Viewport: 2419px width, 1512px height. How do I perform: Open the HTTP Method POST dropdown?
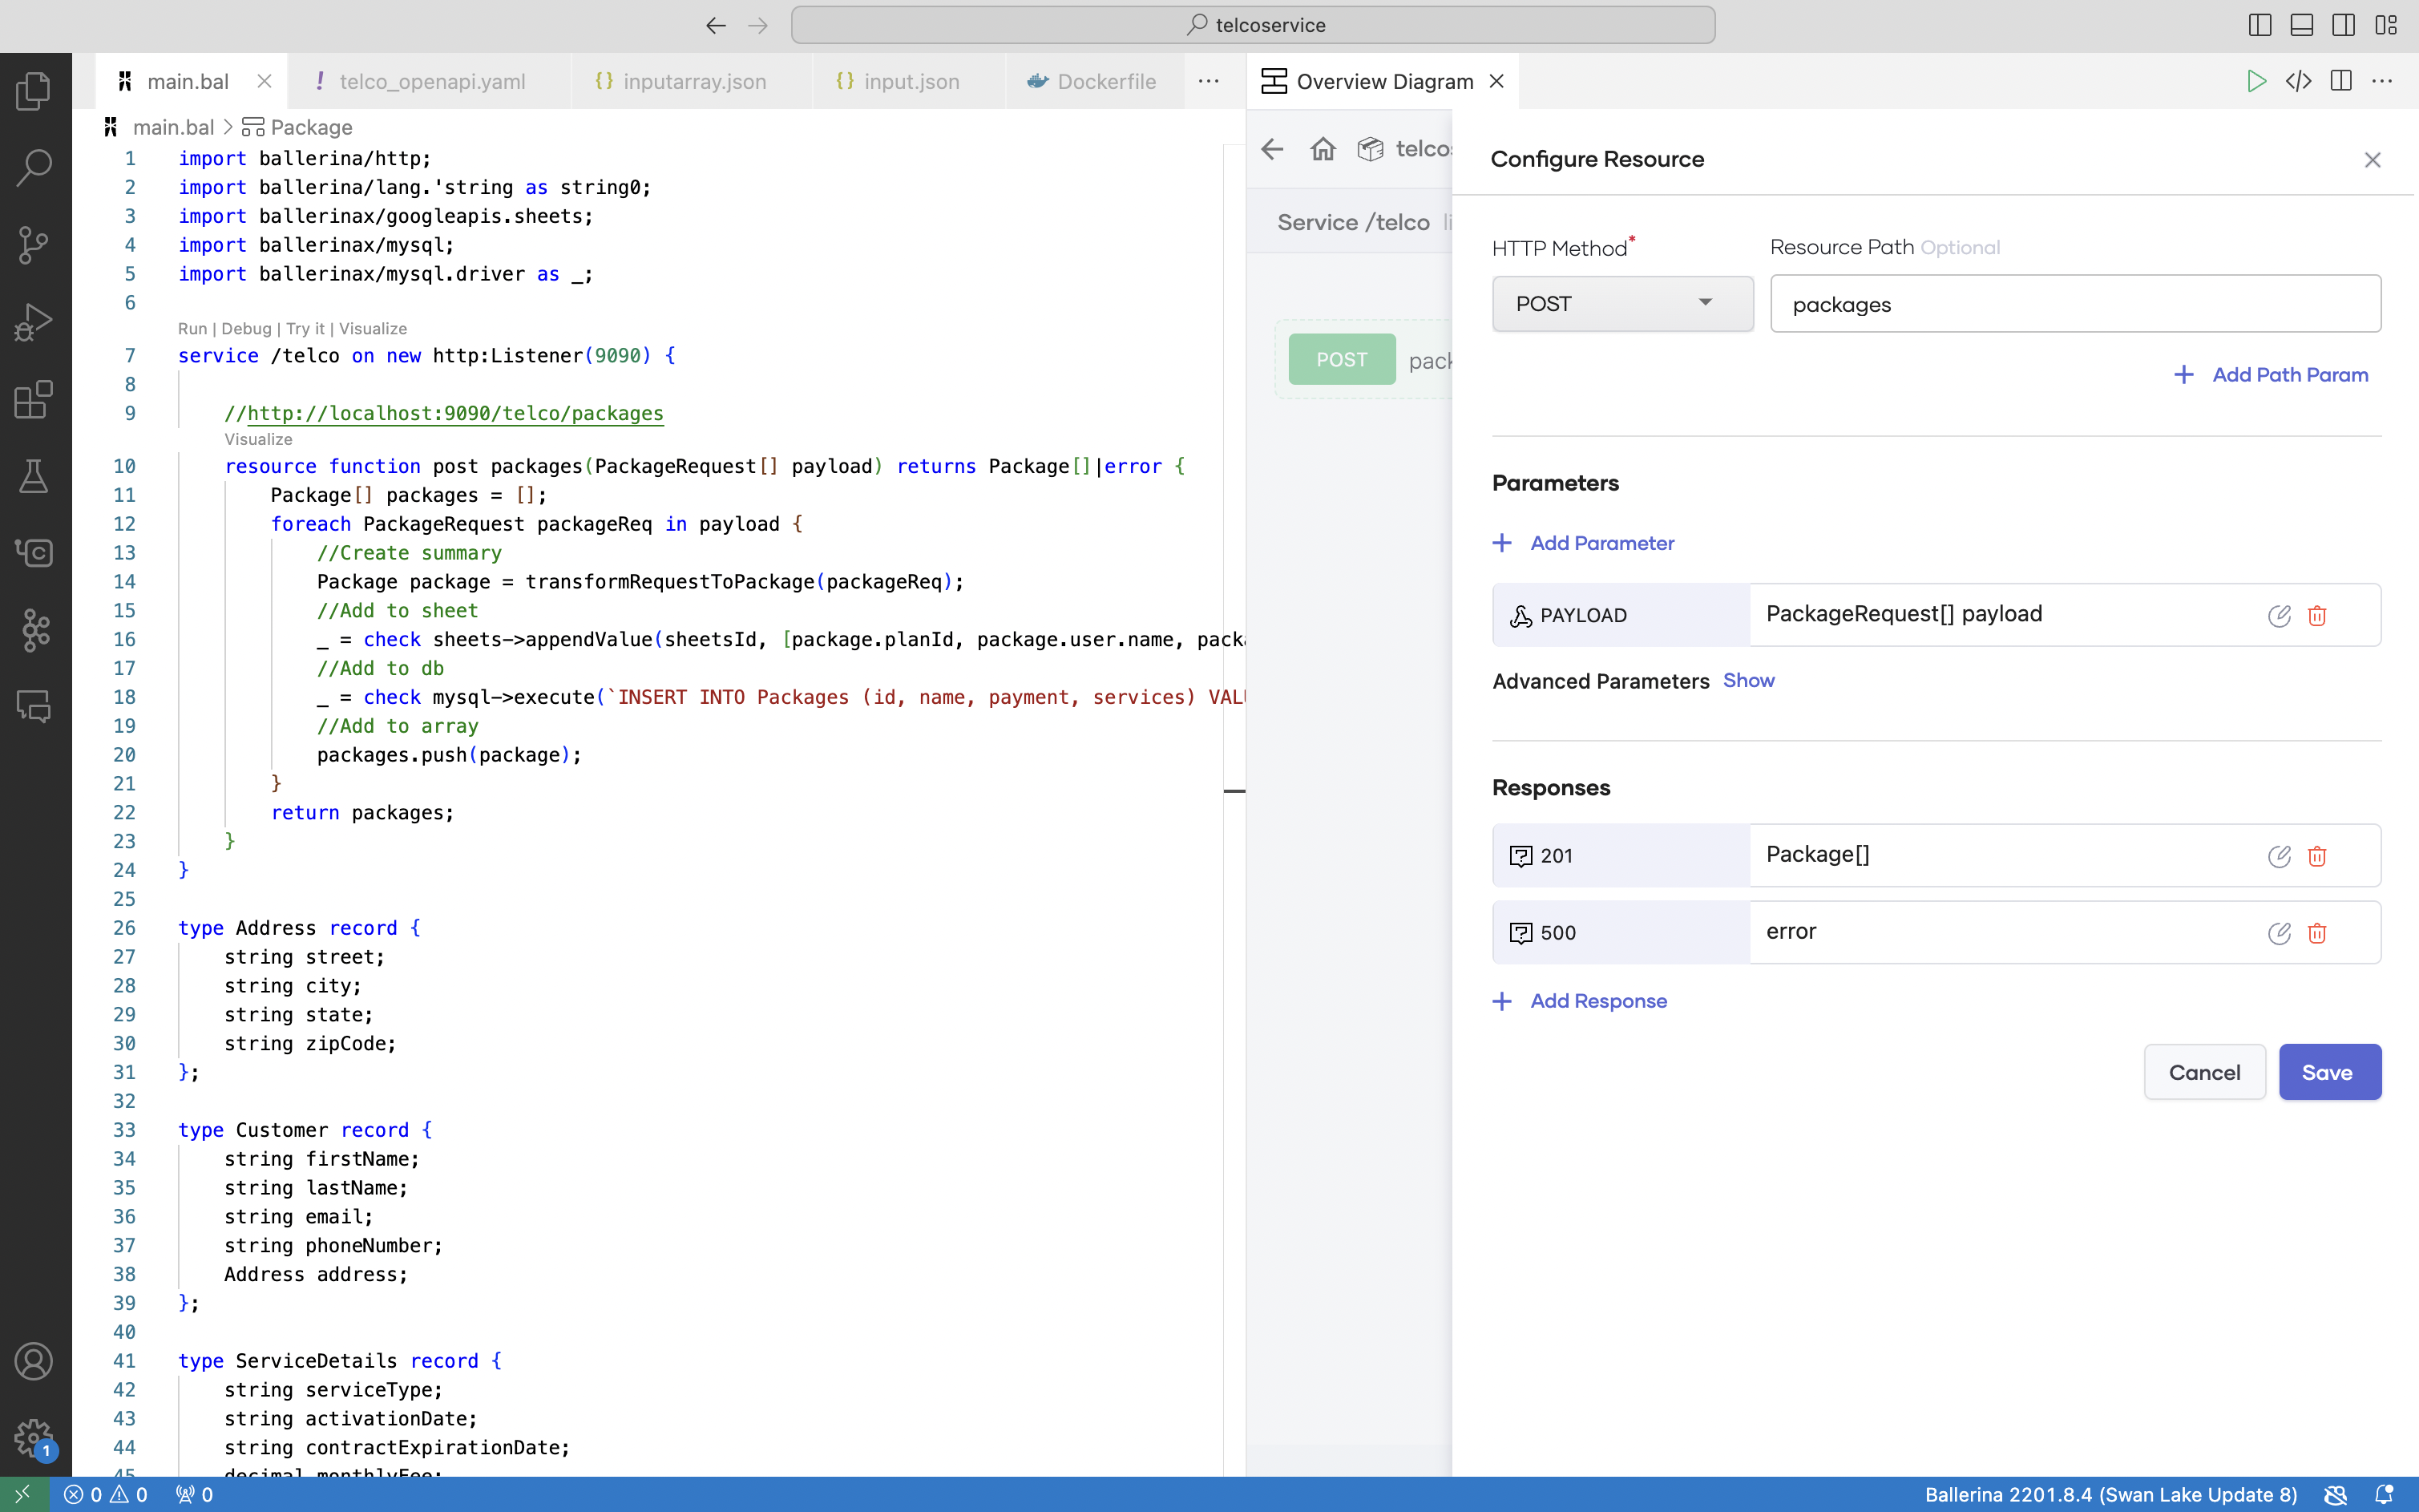1621,304
